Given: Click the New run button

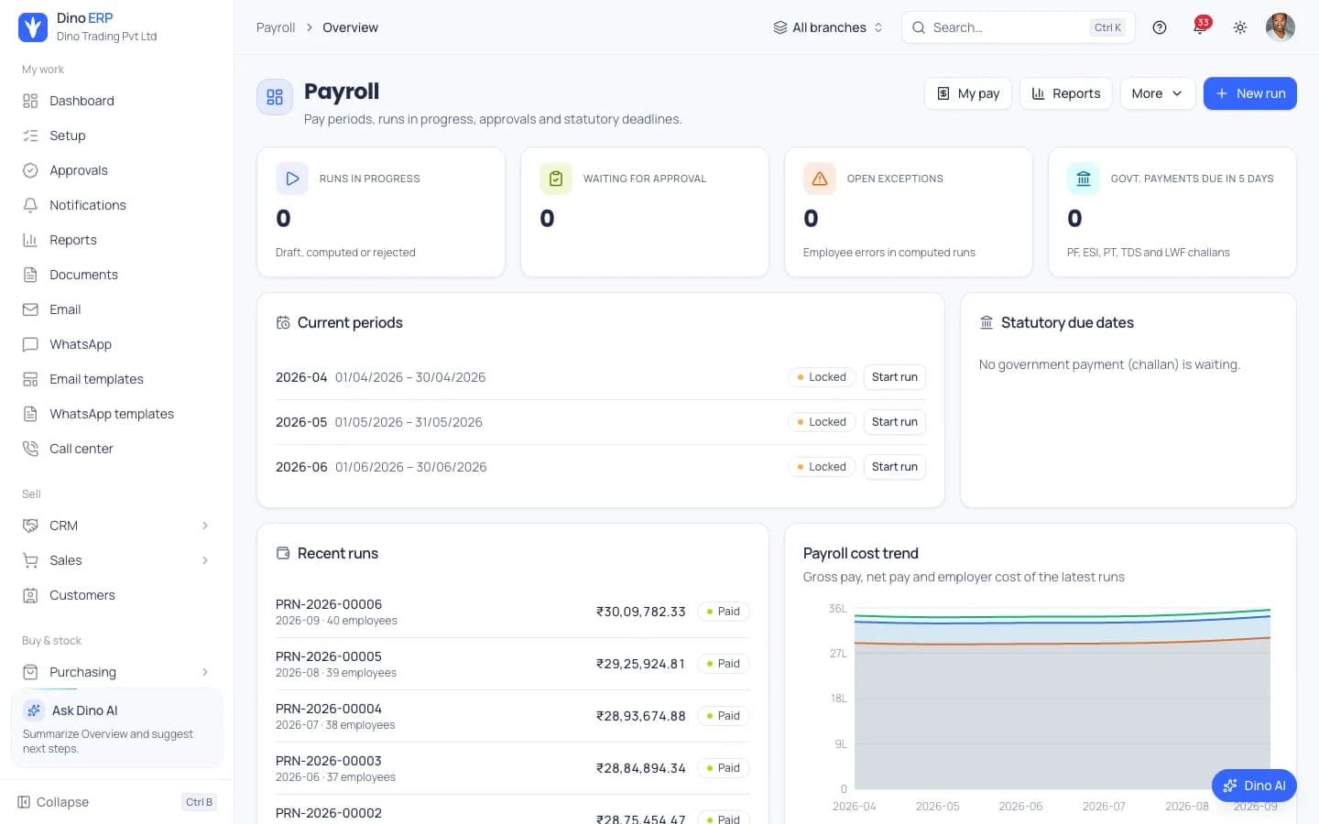Looking at the screenshot, I should 1250,93.
